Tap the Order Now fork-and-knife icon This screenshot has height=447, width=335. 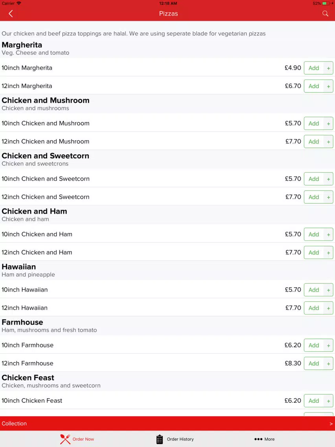[65, 439]
